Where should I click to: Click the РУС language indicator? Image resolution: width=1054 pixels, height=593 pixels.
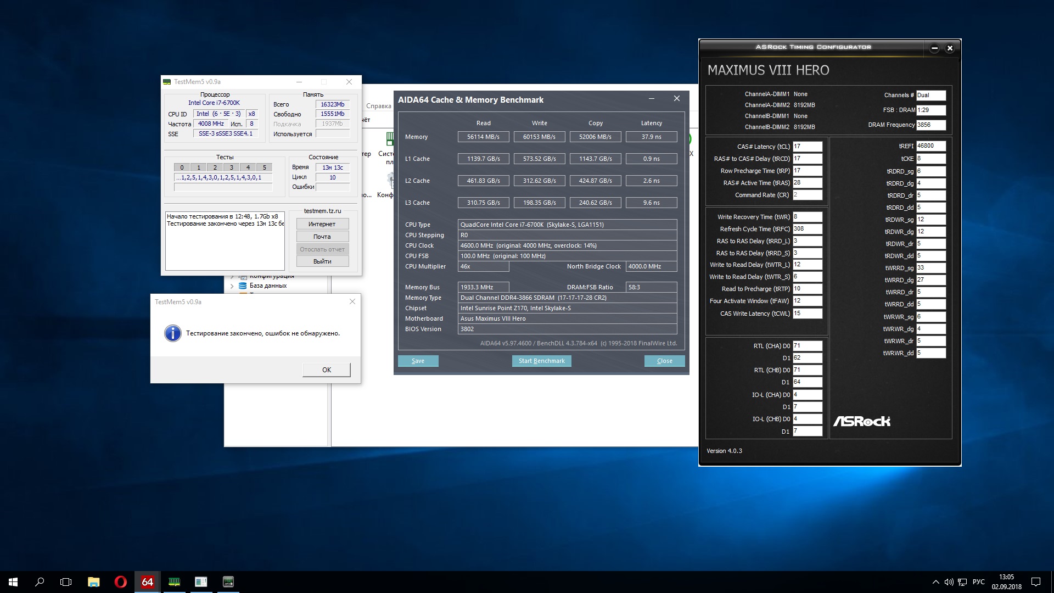pos(978,582)
